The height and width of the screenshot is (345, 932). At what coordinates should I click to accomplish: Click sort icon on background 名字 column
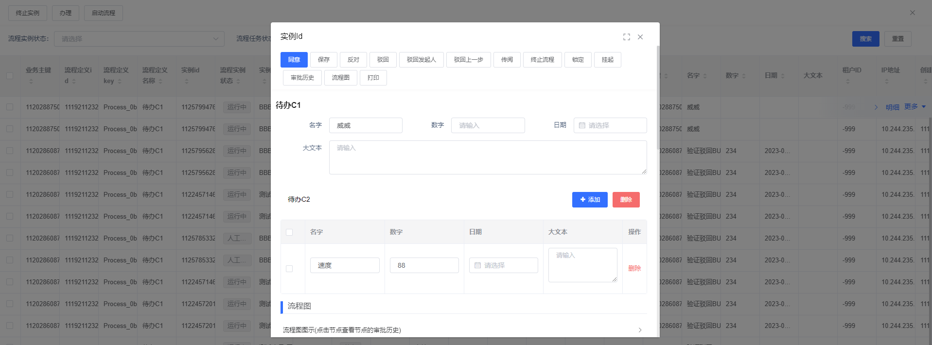tap(705, 76)
